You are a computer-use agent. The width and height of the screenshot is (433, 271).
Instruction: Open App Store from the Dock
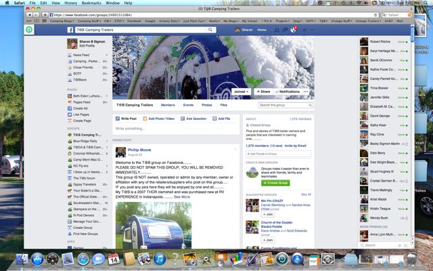click(37, 259)
